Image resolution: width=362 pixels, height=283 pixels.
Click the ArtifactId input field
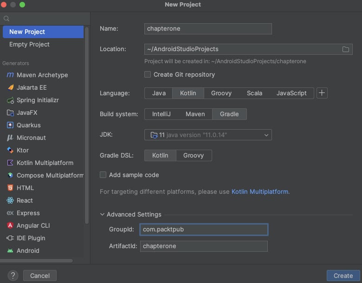[x=204, y=246]
